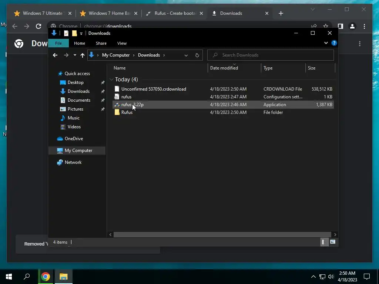This screenshot has height=284, width=379.
Task: Open the File ribbon tab
Action: 58,43
